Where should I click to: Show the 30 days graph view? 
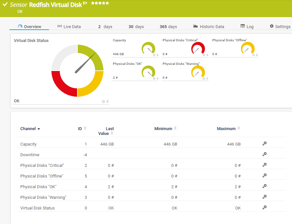pyautogui.click(x=136, y=26)
